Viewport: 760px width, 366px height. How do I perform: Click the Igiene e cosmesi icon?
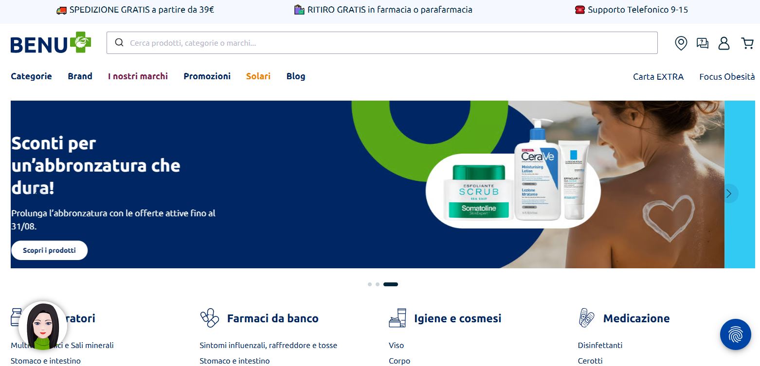[398, 318]
